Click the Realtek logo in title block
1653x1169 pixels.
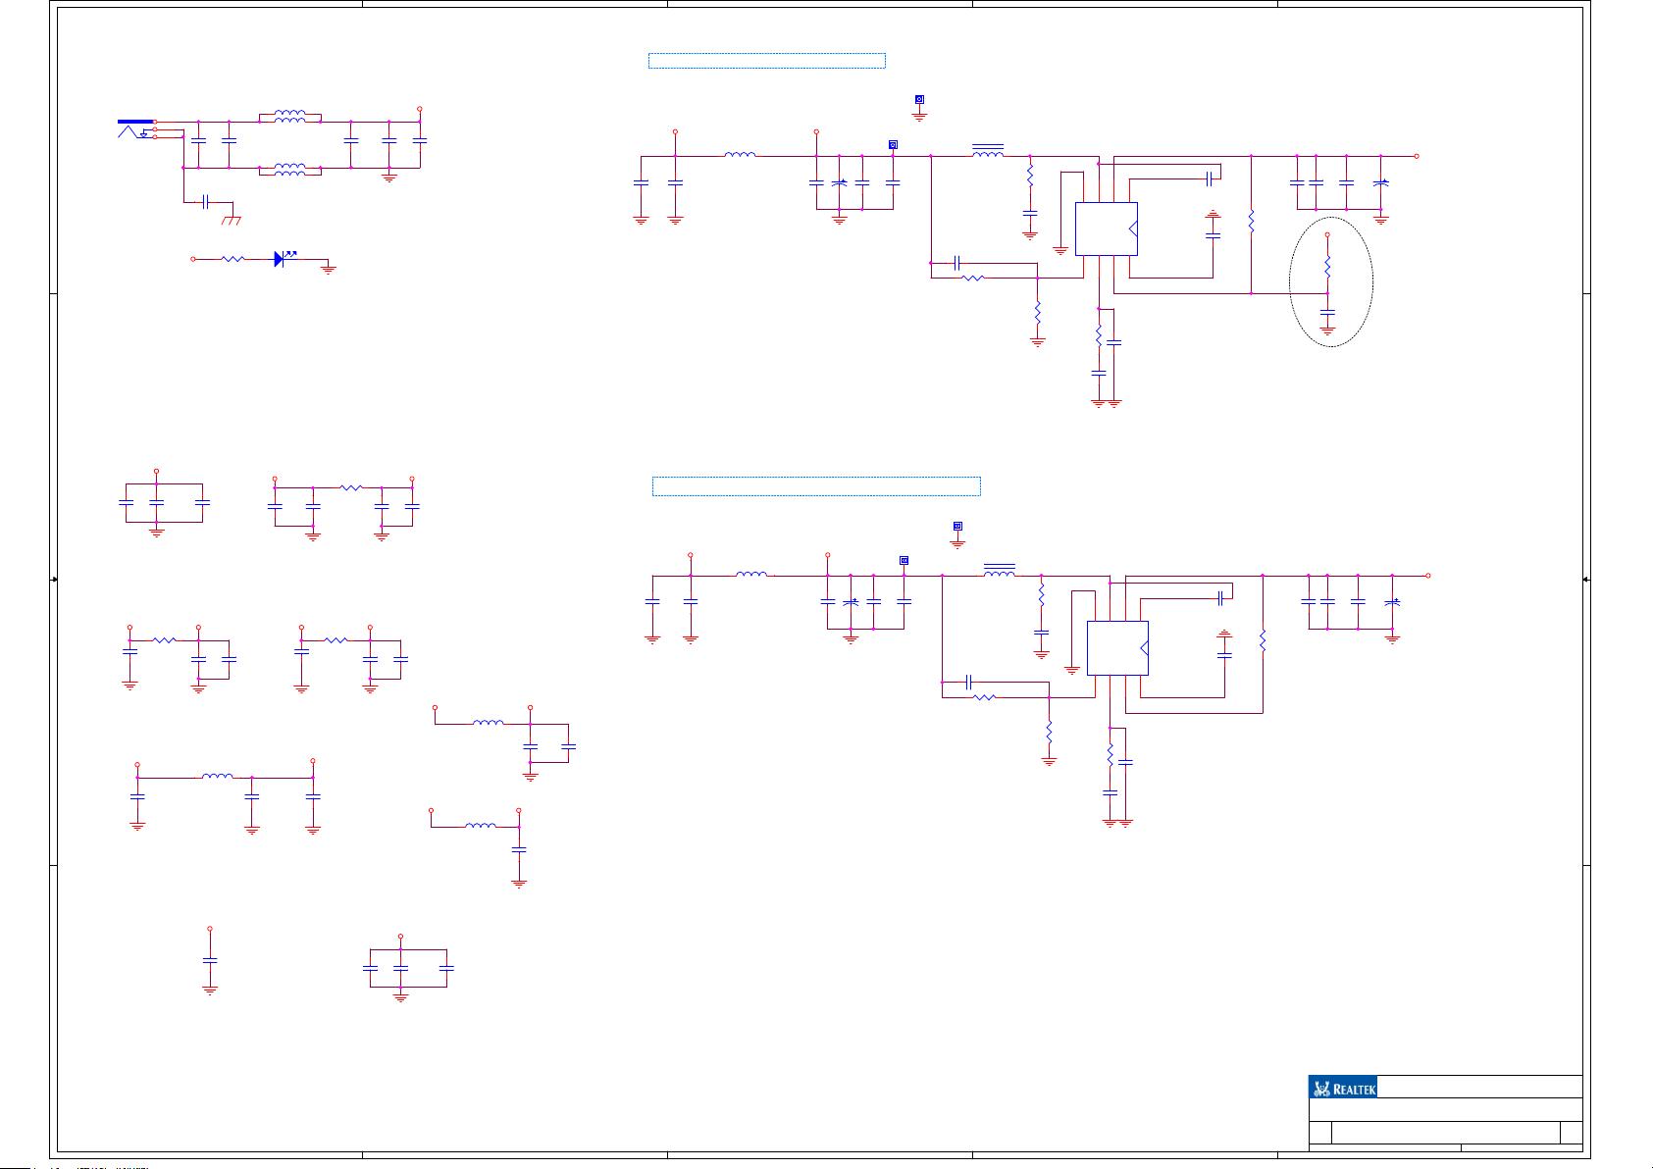(x=1343, y=1088)
